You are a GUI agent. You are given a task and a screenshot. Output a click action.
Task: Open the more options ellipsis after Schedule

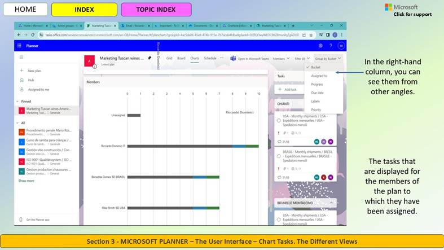[222, 58]
